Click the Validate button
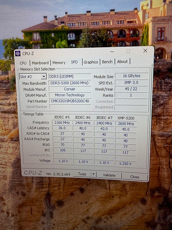 click(109, 175)
